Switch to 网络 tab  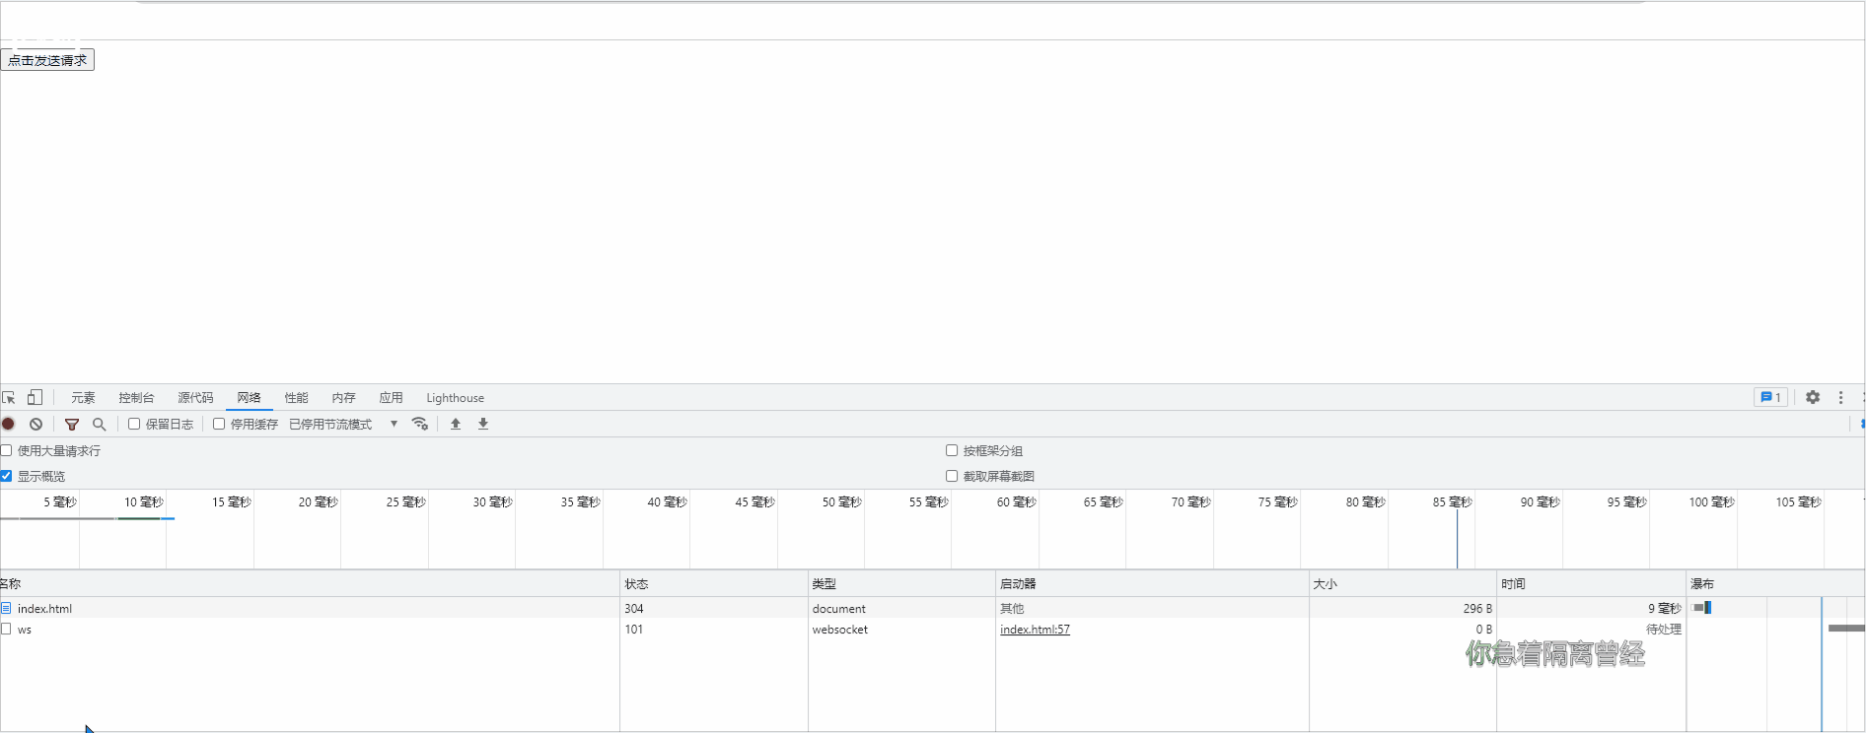249,398
